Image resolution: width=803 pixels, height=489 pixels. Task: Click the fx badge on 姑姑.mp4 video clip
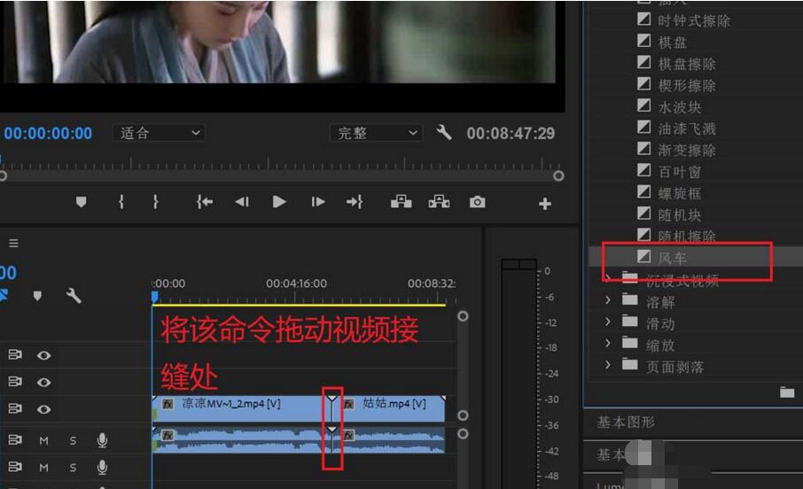[x=348, y=404]
